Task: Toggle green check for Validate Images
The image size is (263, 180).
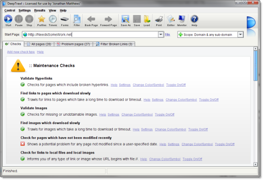Action: [23, 114]
